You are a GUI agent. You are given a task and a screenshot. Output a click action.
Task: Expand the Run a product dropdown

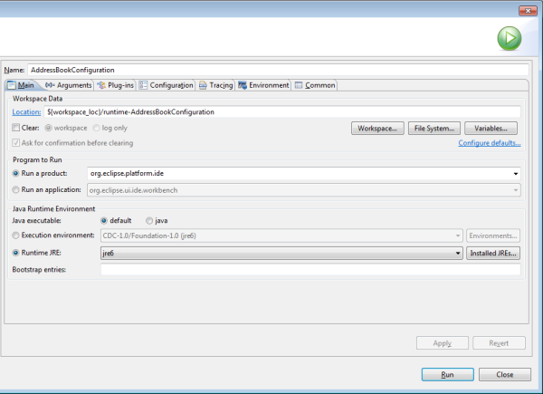[515, 173]
